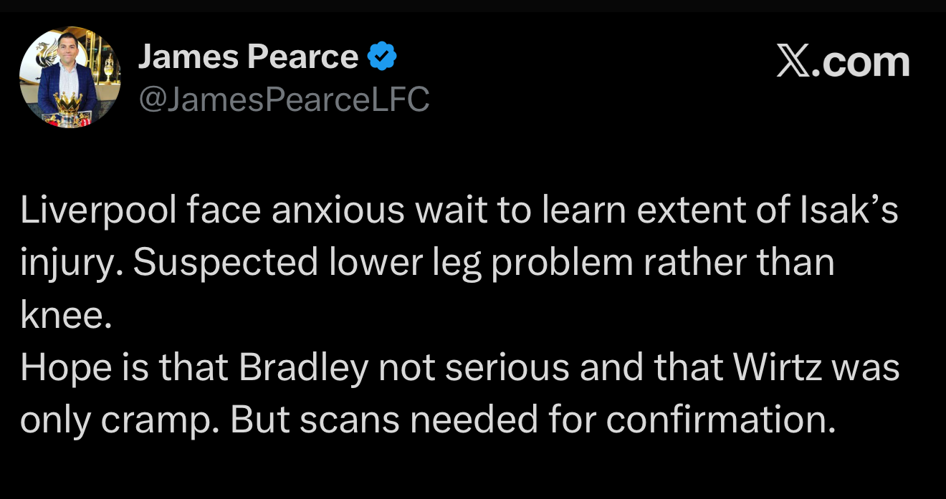Open James Pearce's profile picture
This screenshot has width=946, height=499.
point(70,77)
